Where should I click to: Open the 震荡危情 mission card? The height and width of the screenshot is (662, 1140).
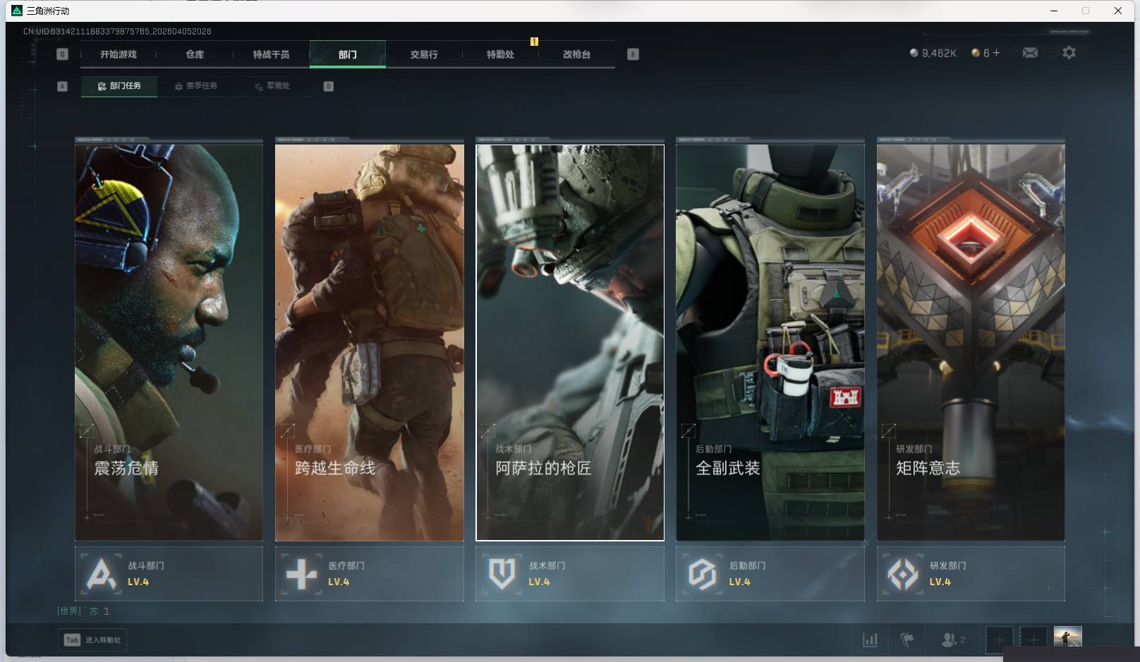[169, 343]
